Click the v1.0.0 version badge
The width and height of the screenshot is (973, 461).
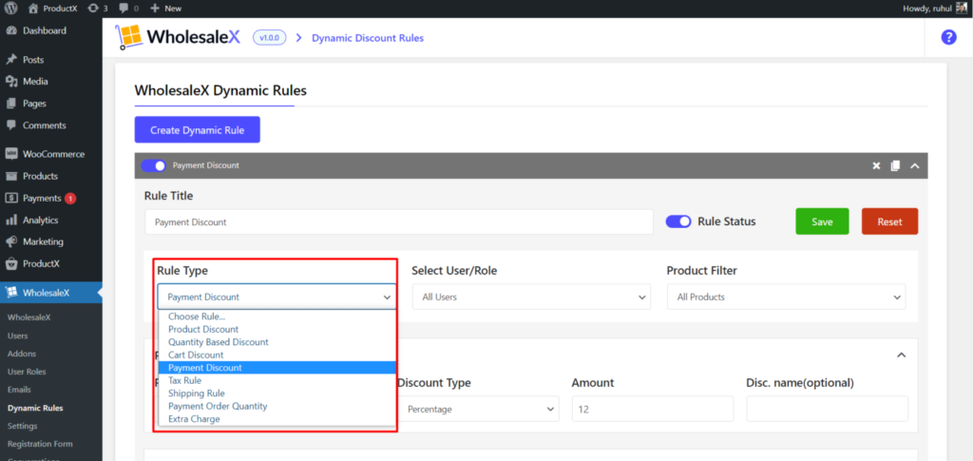pos(270,38)
